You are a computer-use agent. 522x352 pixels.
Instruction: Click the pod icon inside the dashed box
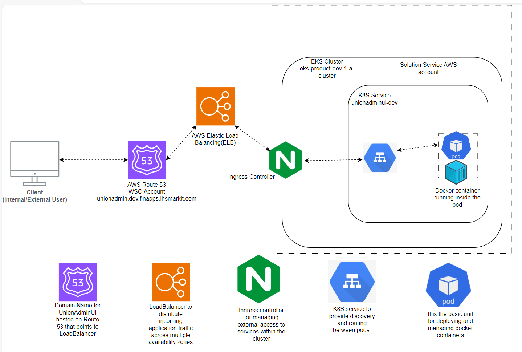pyautogui.click(x=456, y=145)
